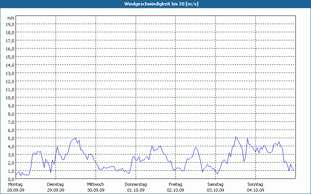Click the 0,0 y-axis label
311x194 pixels.
[x=11, y=179]
